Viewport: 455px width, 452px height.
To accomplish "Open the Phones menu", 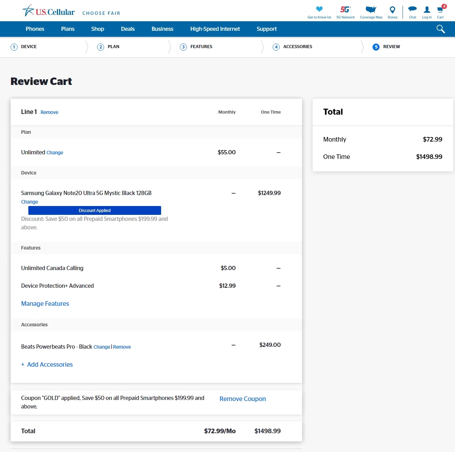I will click(x=35, y=29).
